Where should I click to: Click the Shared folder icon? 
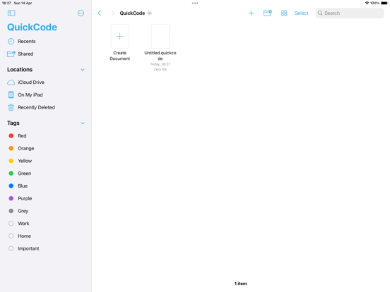[11, 54]
